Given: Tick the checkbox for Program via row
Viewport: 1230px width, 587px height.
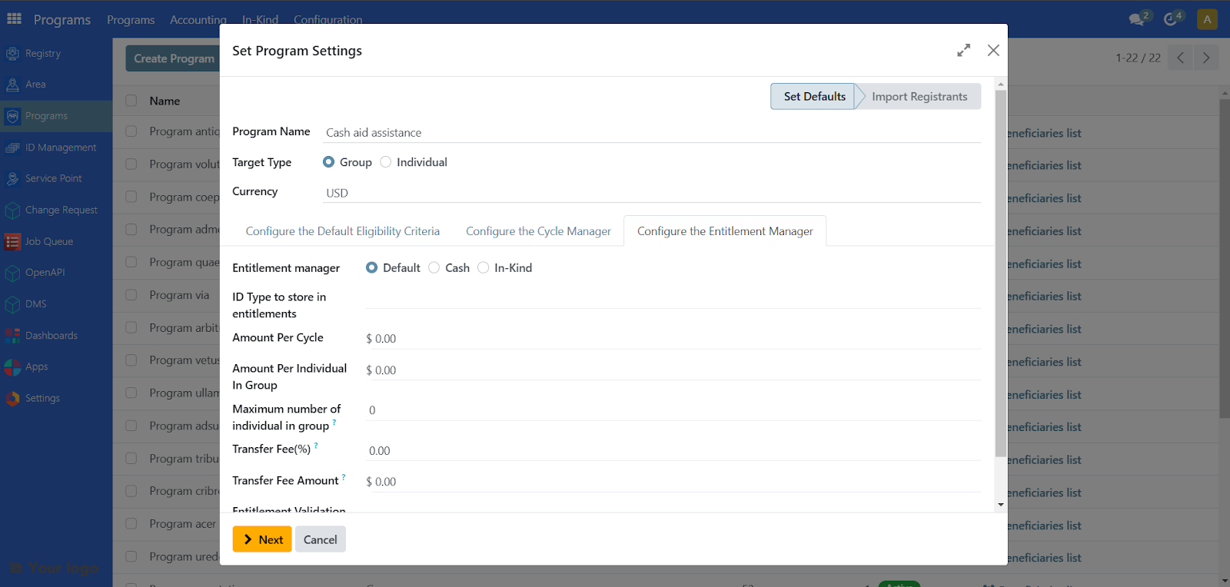Looking at the screenshot, I should click(x=131, y=295).
